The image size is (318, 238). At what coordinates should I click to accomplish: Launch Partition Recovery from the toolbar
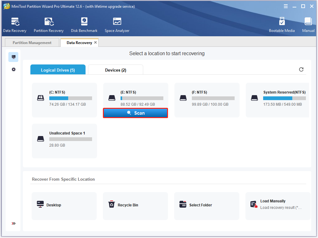48,24
